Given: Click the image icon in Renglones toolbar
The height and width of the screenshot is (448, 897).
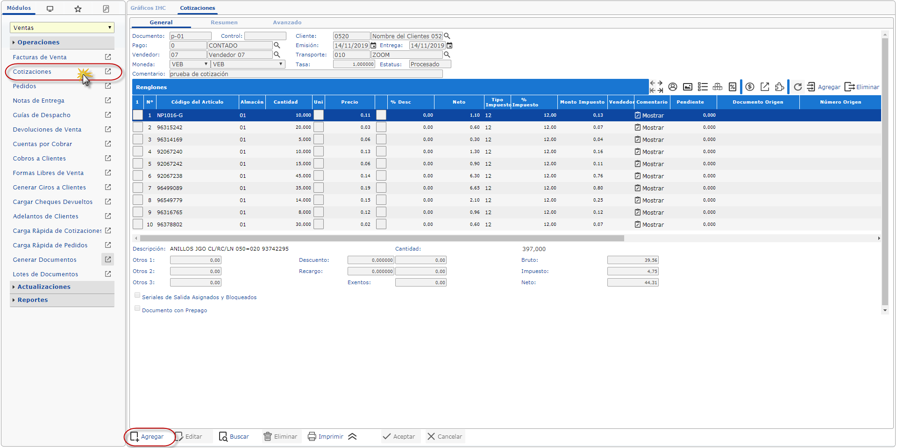Looking at the screenshot, I should 688,87.
